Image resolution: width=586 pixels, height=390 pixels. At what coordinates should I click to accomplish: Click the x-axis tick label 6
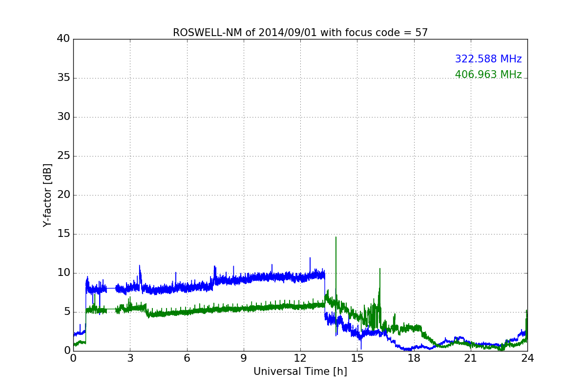coord(187,358)
